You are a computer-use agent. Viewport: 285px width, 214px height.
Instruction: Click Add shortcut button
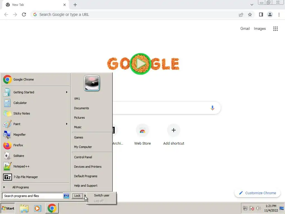coord(174,135)
